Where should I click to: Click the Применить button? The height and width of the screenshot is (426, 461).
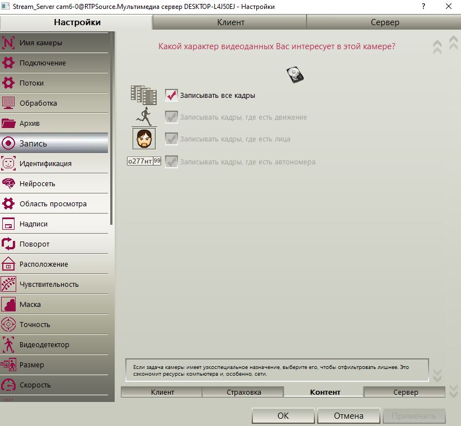[414, 416]
